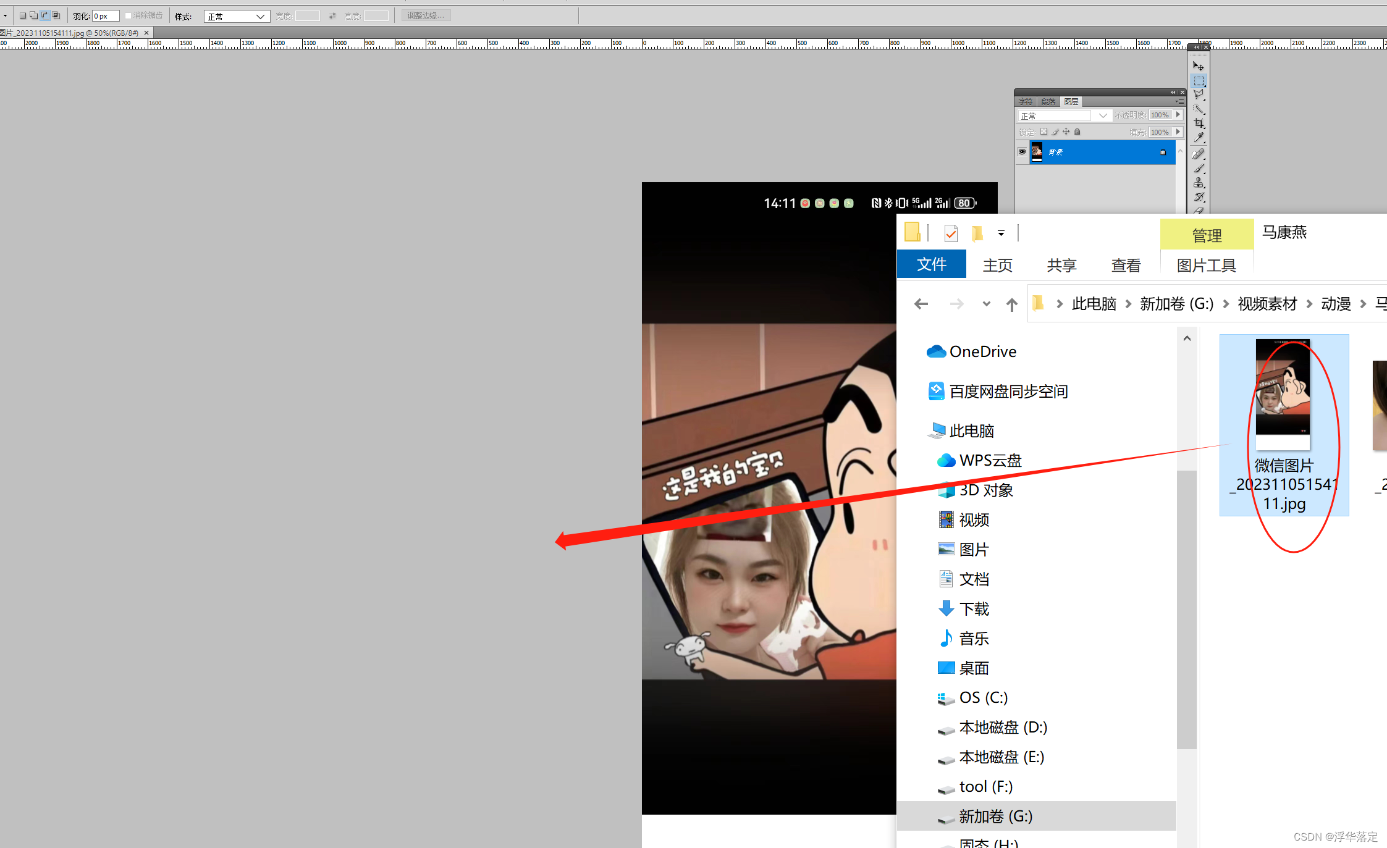Viewport: 1387px width, 848px height.
Task: Select the Eyedropper tool
Action: (1199, 138)
